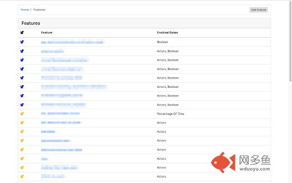Click the Feature column header
This screenshot has height=183, width=292.
click(47, 32)
